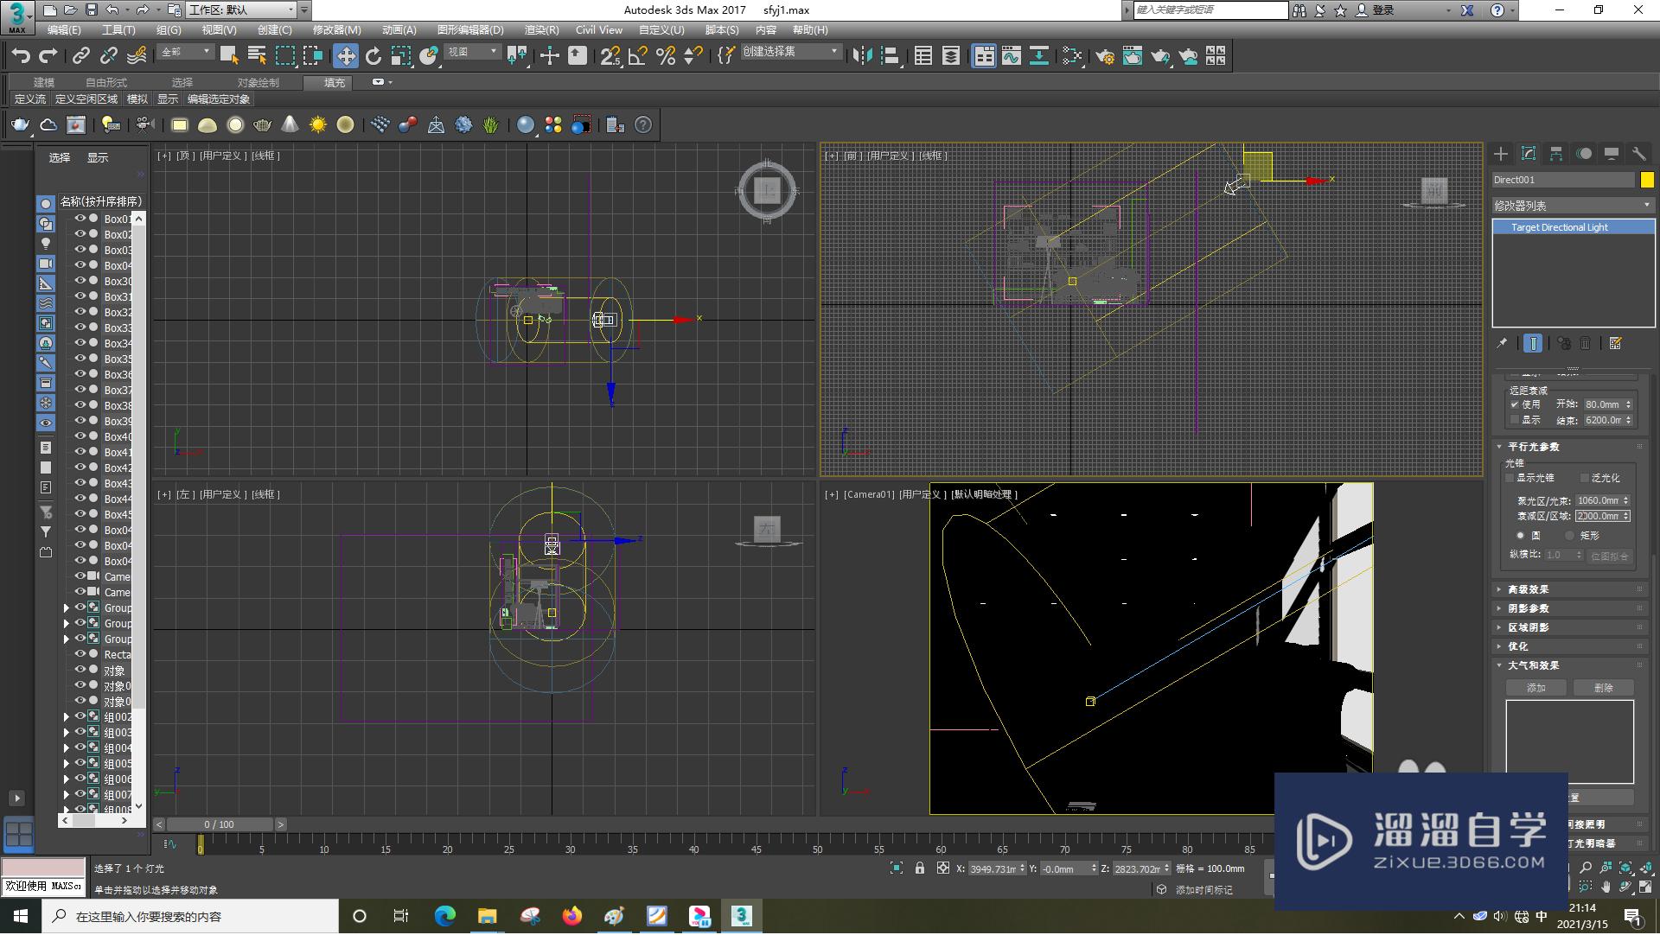The image size is (1660, 935).
Task: Open the 创建选择集 named selection dropdown
Action: coord(790,53)
